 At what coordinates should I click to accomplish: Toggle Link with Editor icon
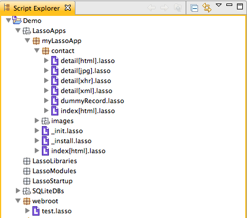pos(207,8)
